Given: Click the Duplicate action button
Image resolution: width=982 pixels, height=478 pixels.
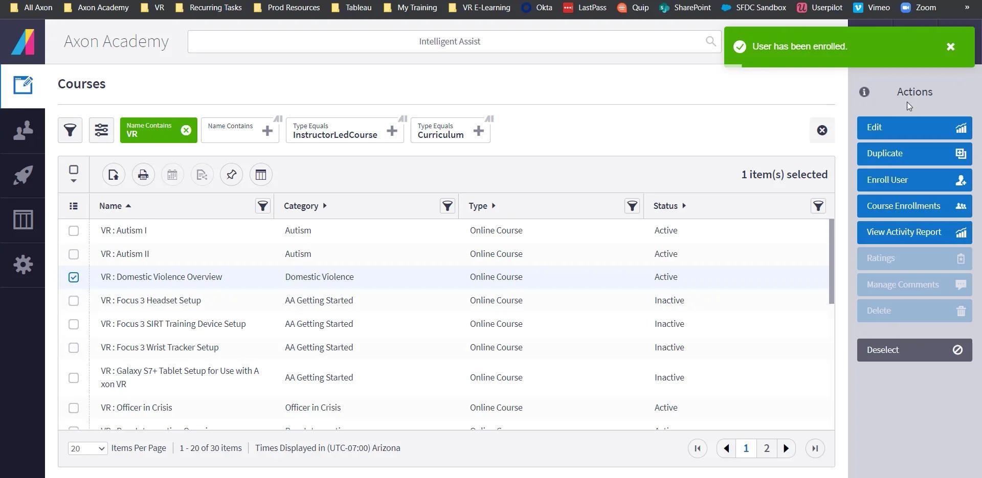Looking at the screenshot, I should pos(914,154).
